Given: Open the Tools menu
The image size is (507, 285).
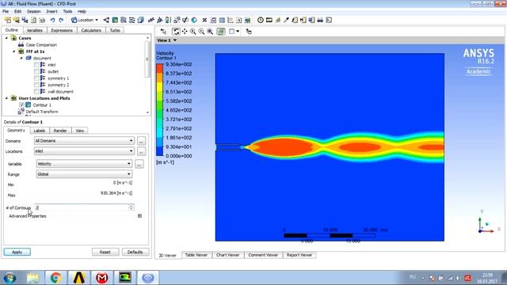Looking at the screenshot, I should [x=67, y=11].
